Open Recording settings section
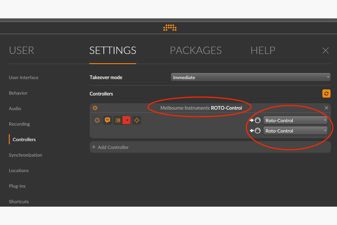The height and width of the screenshot is (225, 337). 19,124
